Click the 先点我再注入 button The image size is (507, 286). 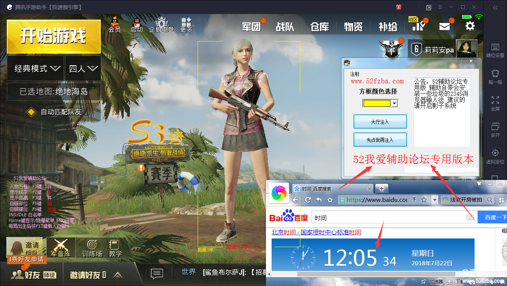coord(380,140)
